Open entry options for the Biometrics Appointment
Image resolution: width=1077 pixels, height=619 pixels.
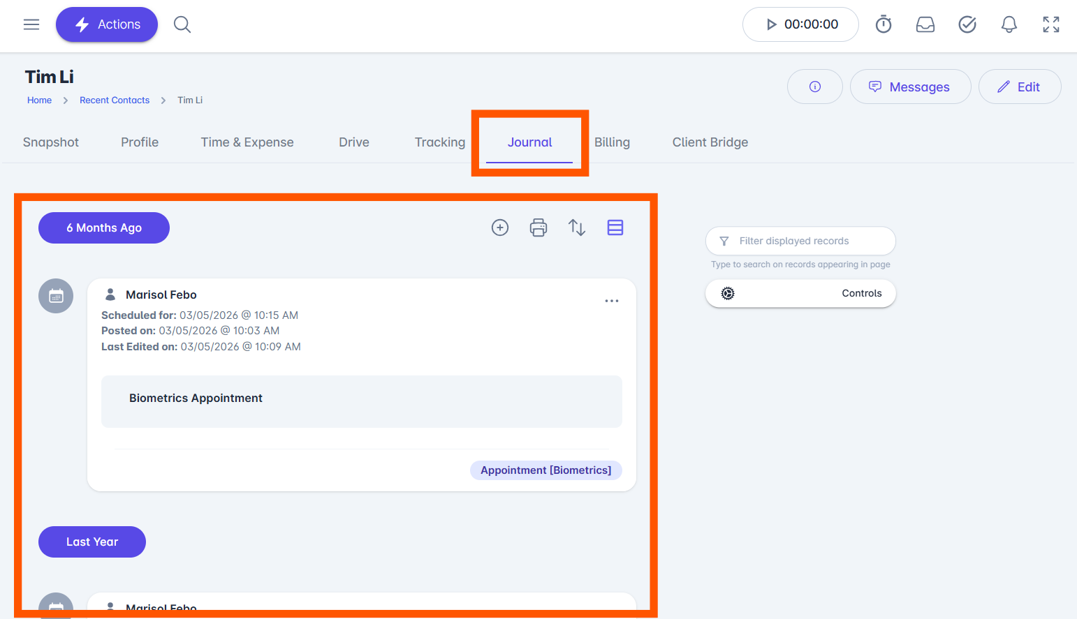click(x=612, y=301)
